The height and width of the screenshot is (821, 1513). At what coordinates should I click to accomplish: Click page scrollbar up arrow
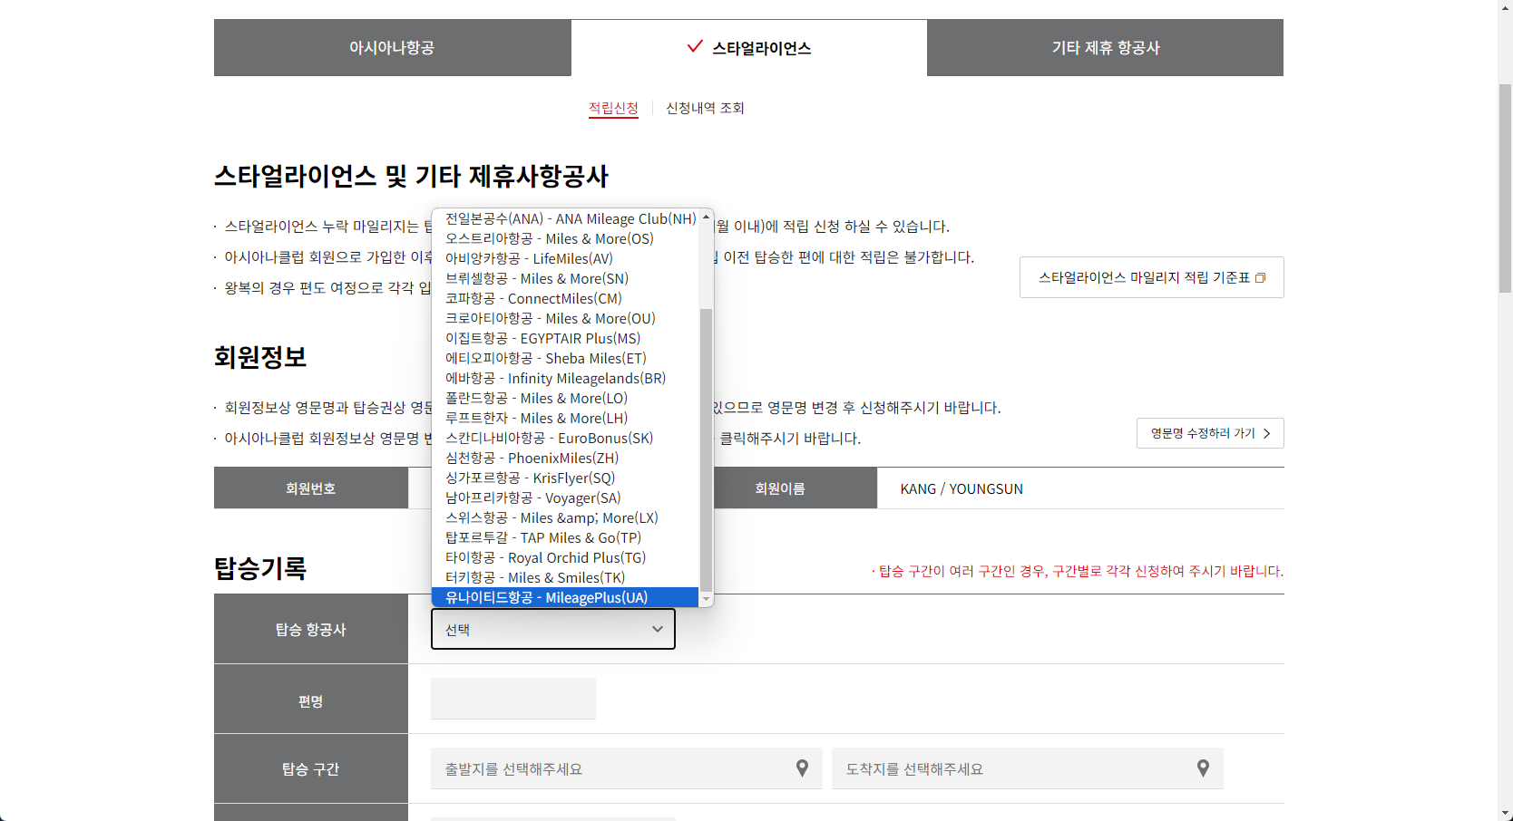click(1505, 7)
